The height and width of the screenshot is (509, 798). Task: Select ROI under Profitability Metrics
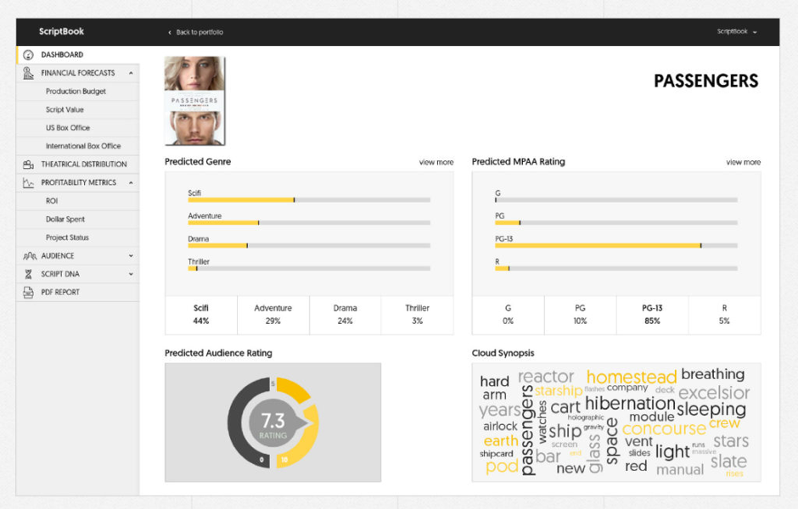52,201
